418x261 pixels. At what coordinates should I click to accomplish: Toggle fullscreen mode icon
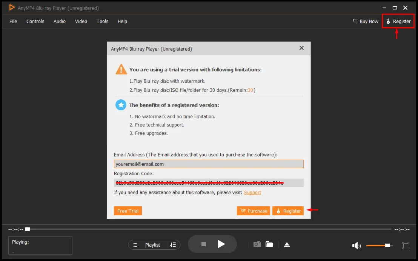point(406,246)
